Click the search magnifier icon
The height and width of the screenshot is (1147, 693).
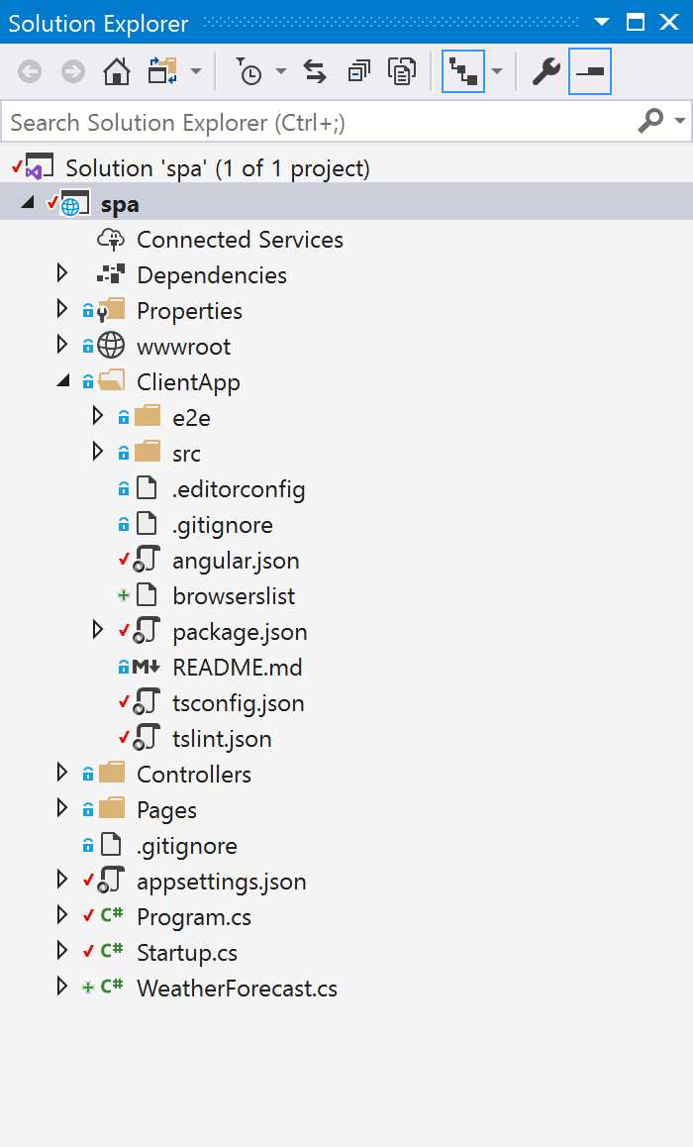pos(651,122)
